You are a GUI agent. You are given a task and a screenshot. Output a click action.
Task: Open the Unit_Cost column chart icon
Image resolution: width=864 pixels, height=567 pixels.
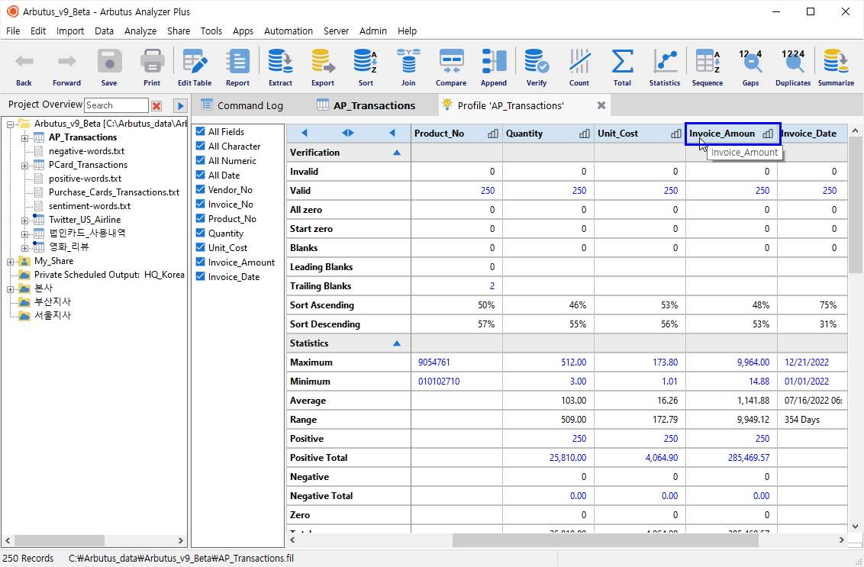(675, 134)
